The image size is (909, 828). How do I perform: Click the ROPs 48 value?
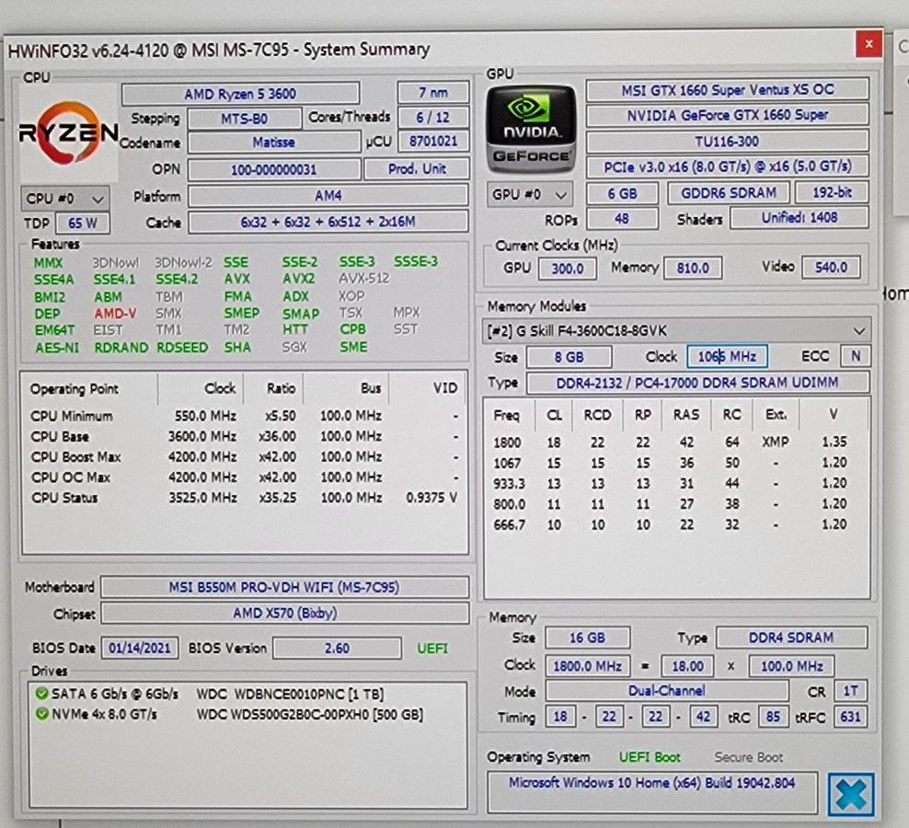coord(622,219)
